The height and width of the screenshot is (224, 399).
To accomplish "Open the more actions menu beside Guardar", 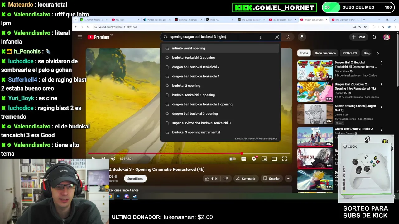I will pos(289,179).
